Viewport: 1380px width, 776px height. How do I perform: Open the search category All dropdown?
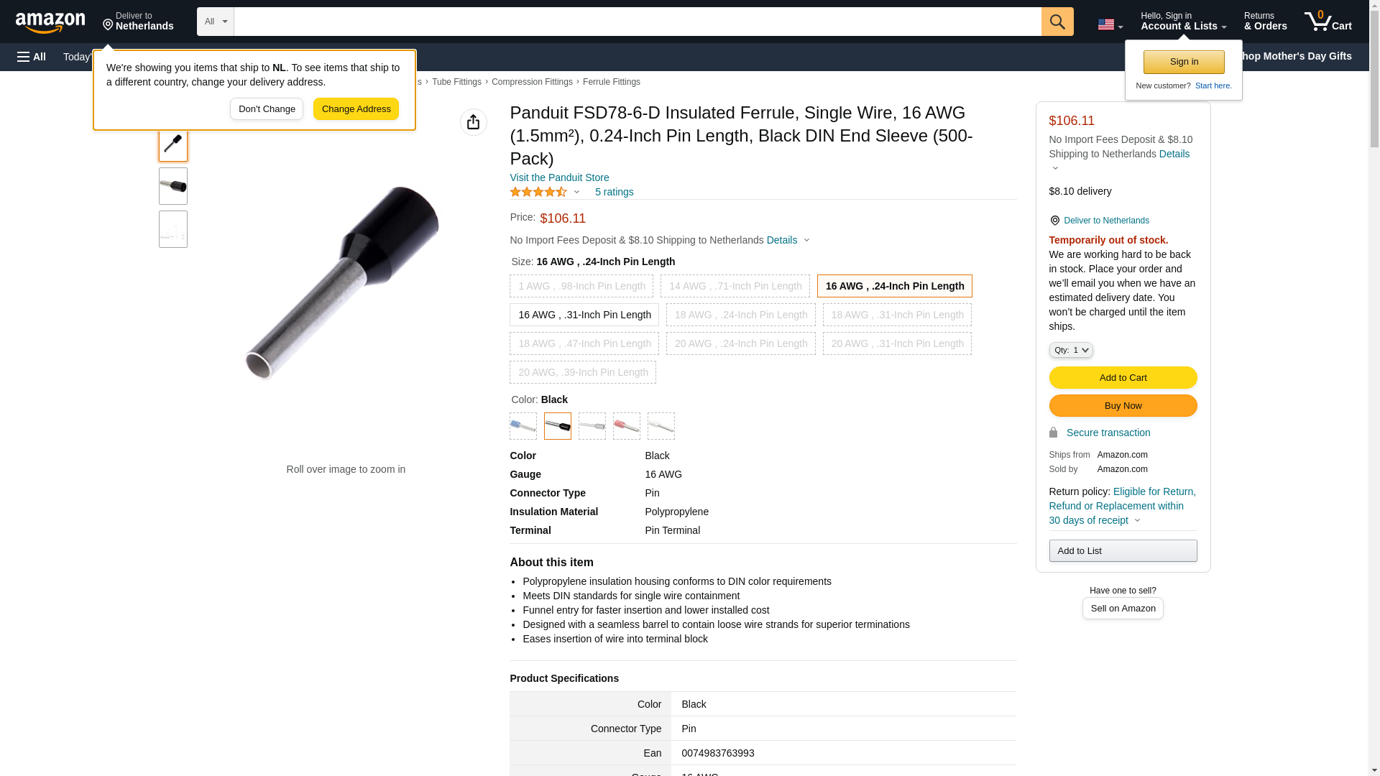point(215,22)
